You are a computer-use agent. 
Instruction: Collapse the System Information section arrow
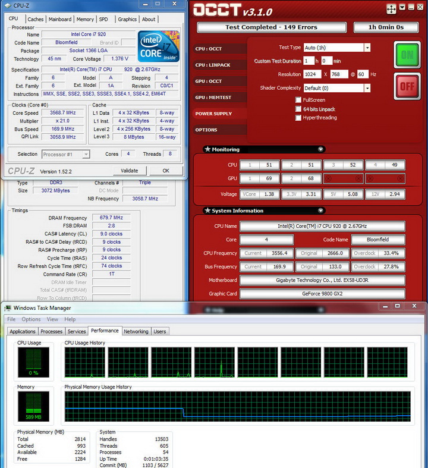tap(320, 211)
